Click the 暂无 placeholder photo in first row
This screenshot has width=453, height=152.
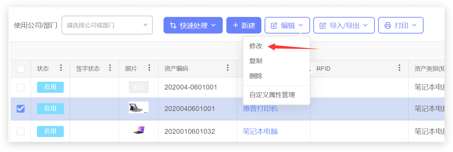(x=138, y=87)
